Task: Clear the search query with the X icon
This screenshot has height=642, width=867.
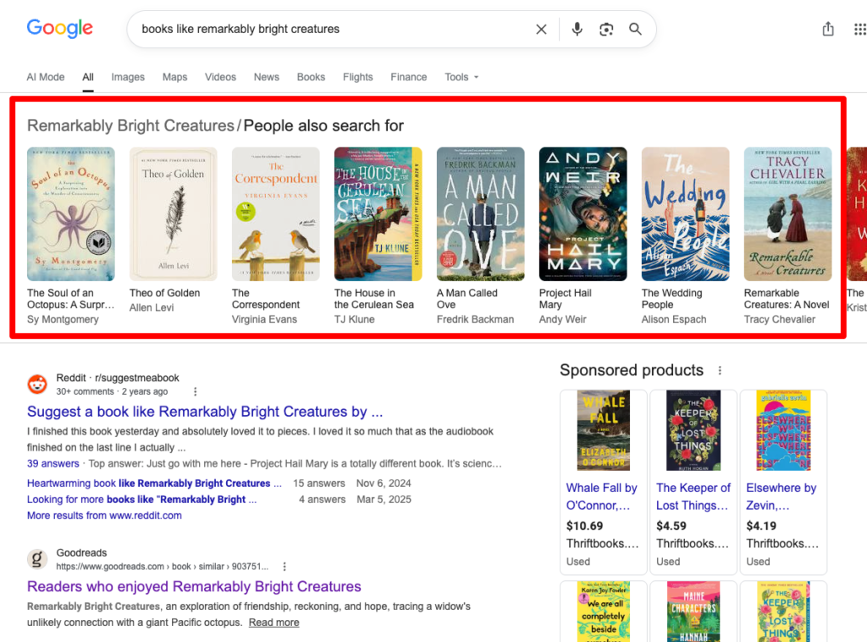Action: coord(541,30)
